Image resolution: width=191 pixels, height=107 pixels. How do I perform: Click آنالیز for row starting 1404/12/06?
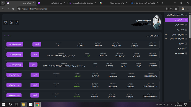(35, 75)
